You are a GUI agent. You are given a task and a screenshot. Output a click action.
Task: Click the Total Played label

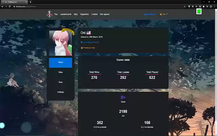point(152,72)
